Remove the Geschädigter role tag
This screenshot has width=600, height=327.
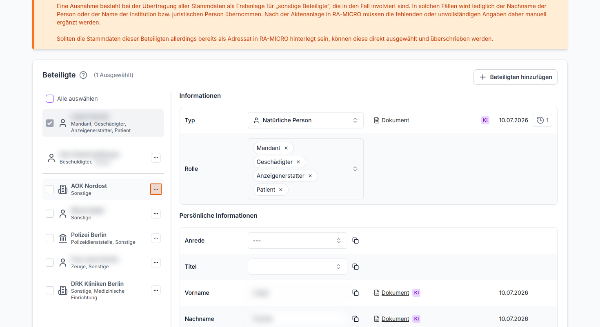point(298,162)
